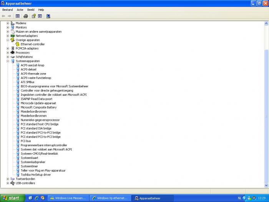This screenshot has height=202, width=269.
Task: Select Systeemluidspreker
Action: pyautogui.click(x=33, y=162)
